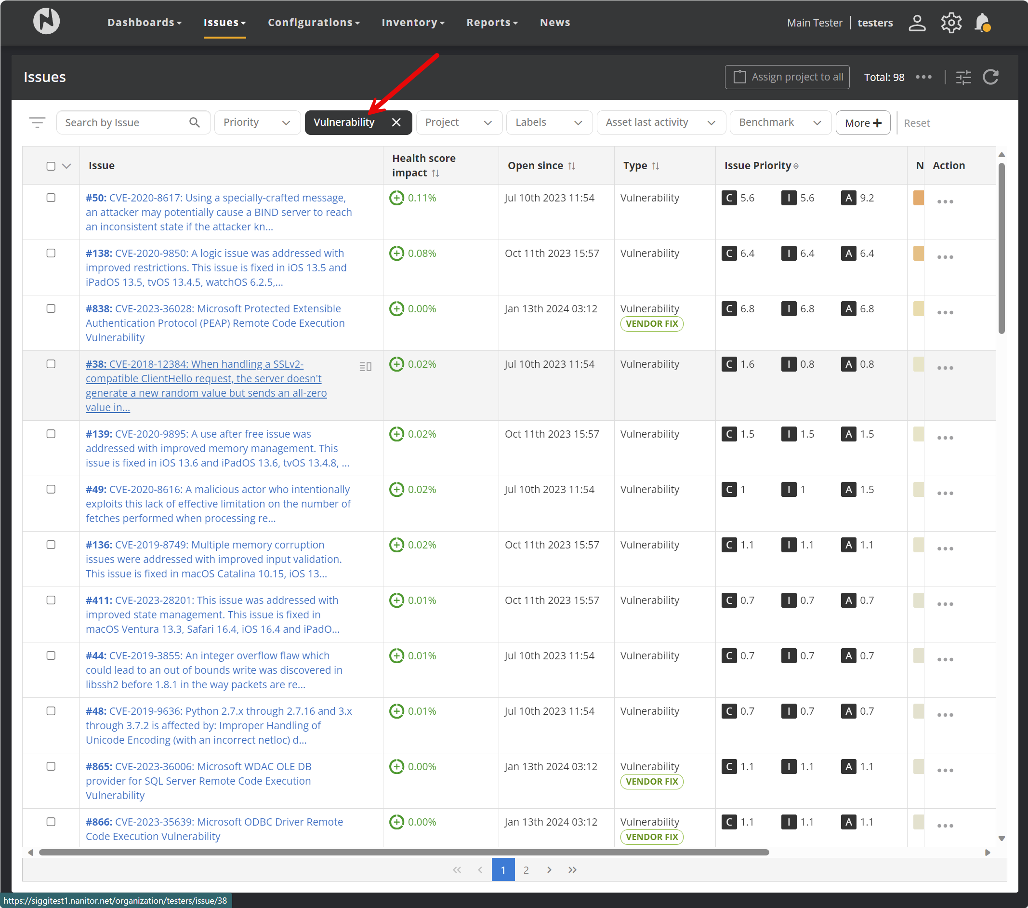Open the column settings sliders icon
Viewport: 1028px width, 908px height.
(963, 77)
